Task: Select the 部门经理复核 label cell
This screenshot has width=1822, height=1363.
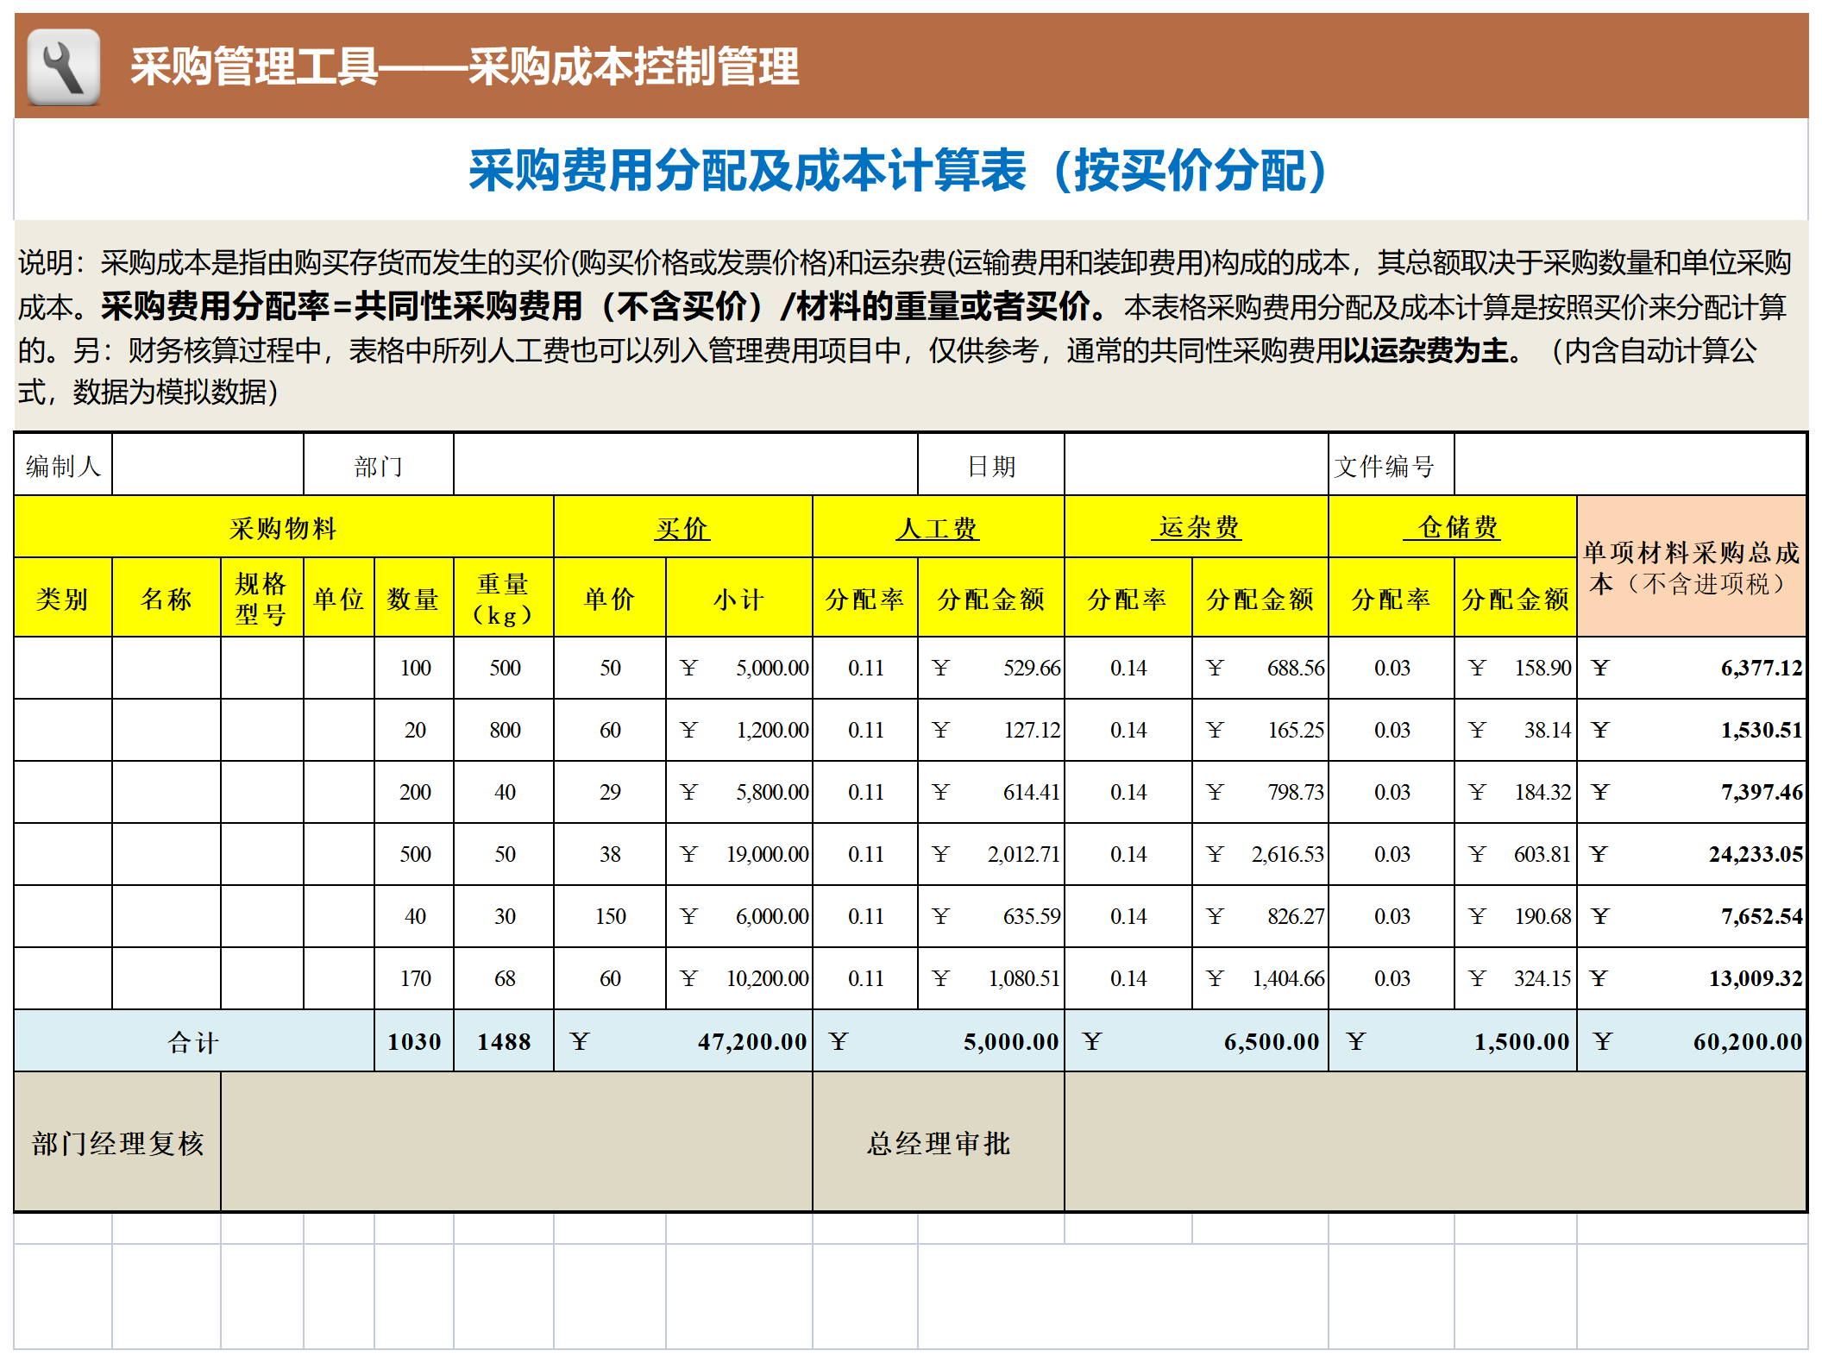Action: pos(118,1142)
